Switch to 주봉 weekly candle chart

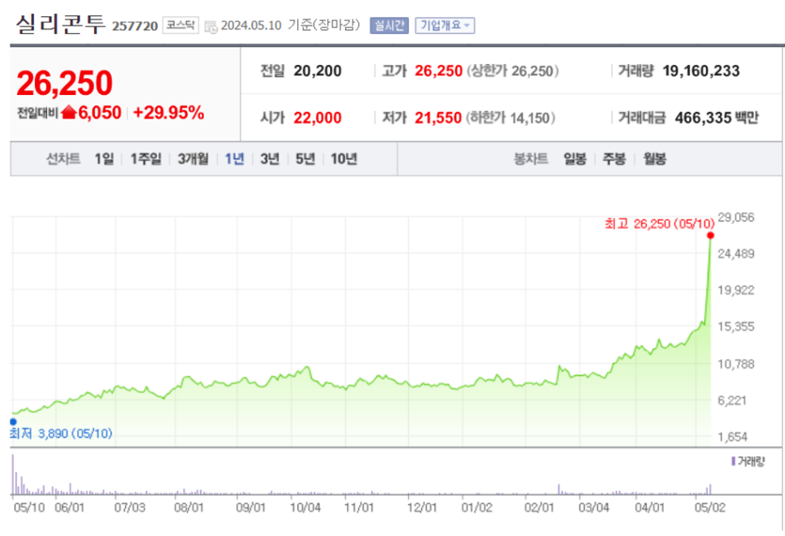point(614,159)
